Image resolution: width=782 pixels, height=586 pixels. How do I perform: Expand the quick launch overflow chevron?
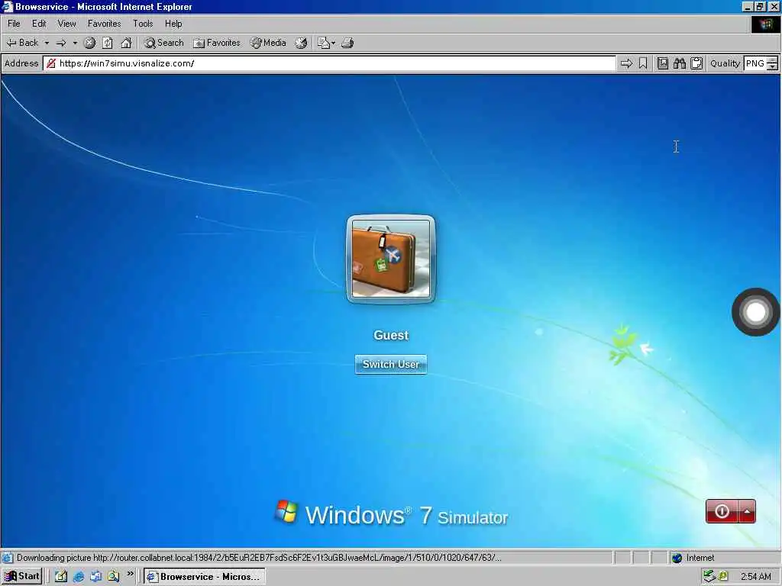[130, 574]
